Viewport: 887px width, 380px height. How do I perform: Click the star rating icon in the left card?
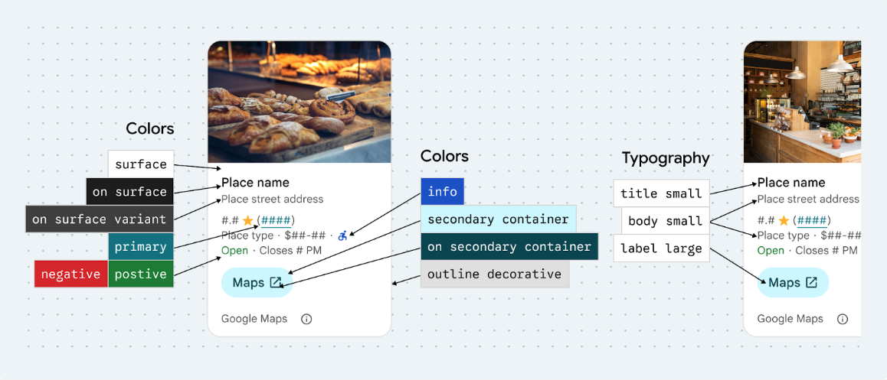(x=247, y=221)
